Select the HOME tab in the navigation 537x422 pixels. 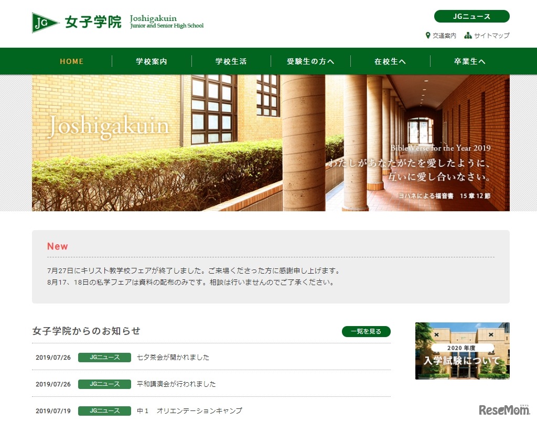click(x=71, y=61)
